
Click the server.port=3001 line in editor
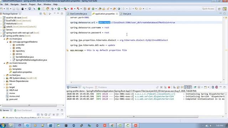click(80, 17)
